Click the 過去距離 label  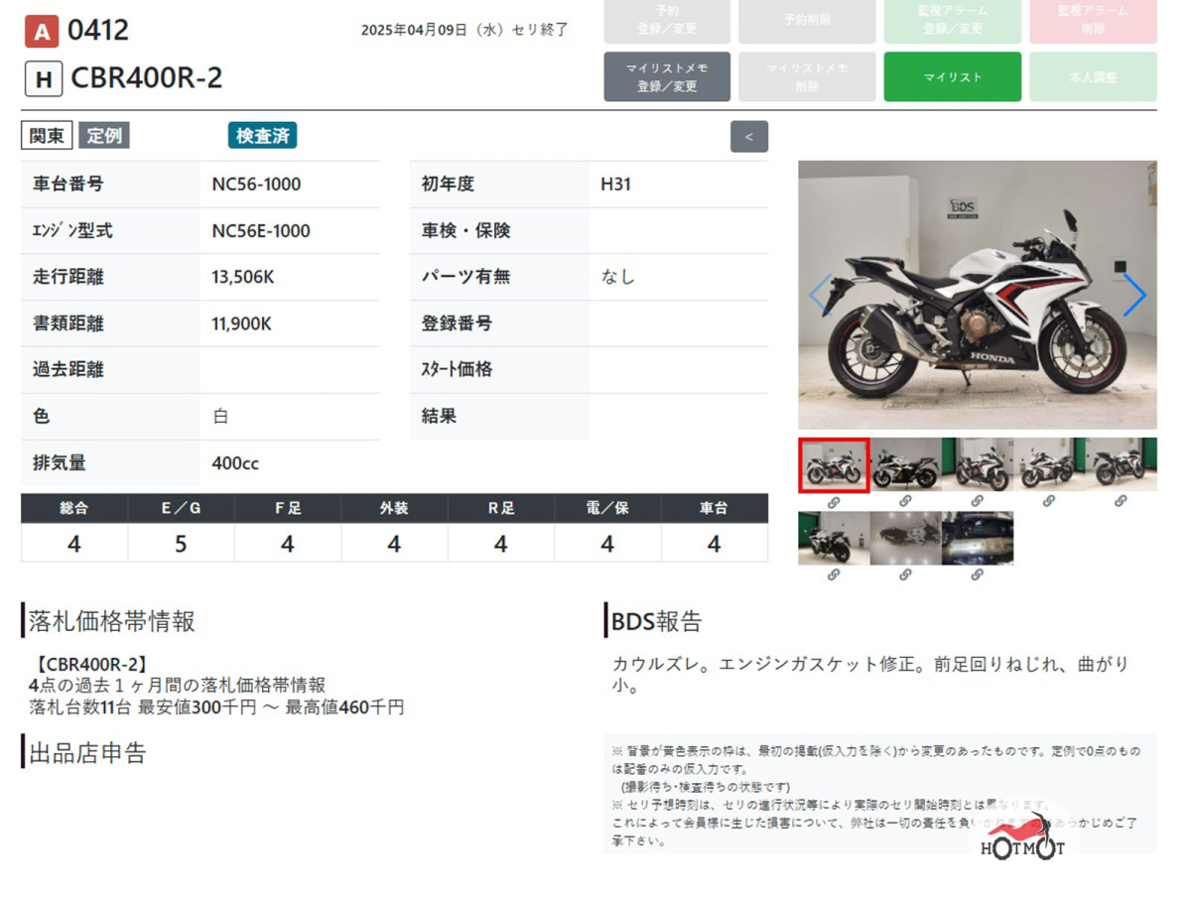tap(67, 369)
